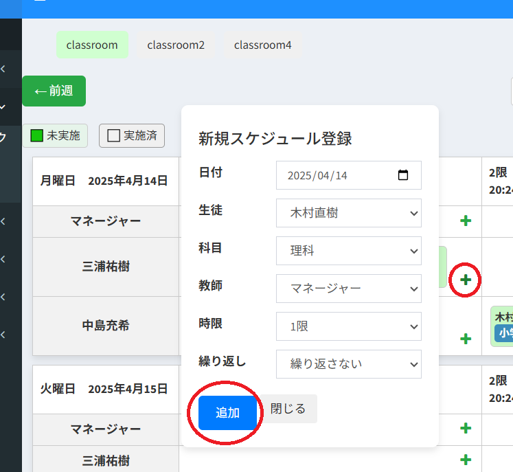The height and width of the screenshot is (472, 513).
Task: Open the 繰り返し dropdown showing 繰り返さない
Action: [x=348, y=364]
